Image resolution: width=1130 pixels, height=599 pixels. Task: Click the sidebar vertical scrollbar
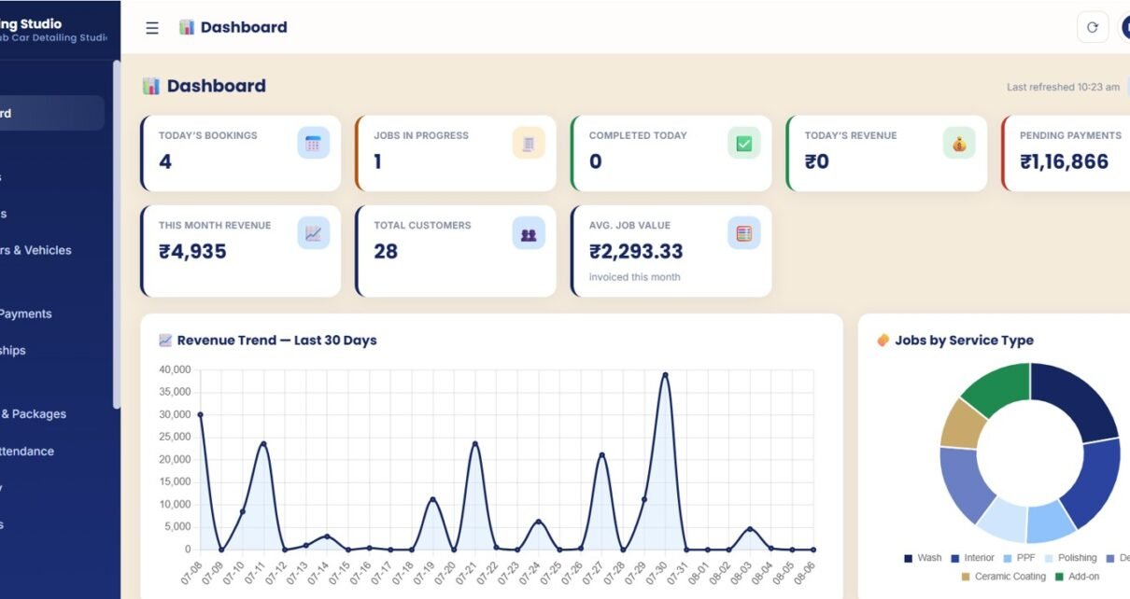tap(116, 233)
